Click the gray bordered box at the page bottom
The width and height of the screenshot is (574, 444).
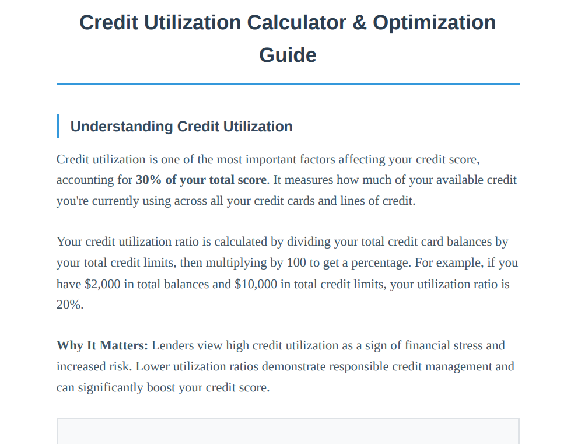tap(288, 431)
